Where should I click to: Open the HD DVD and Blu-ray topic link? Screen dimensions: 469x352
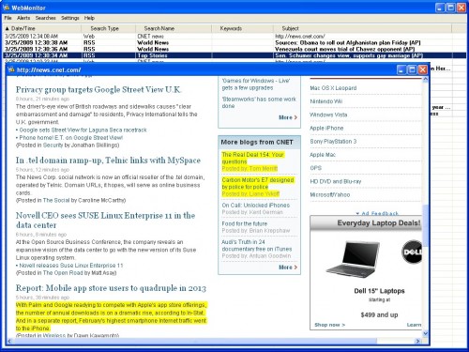336,181
